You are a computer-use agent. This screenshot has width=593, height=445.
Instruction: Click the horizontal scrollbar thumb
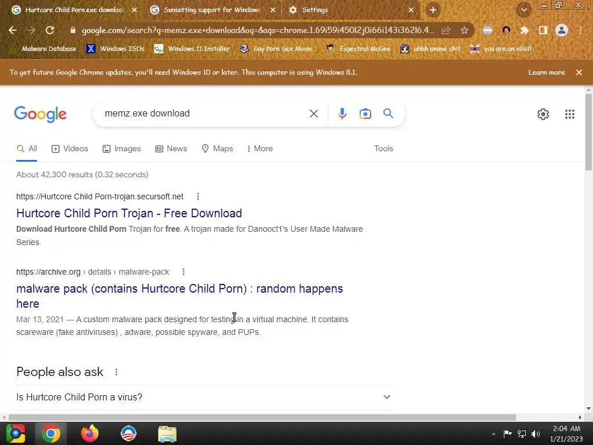click(x=262, y=417)
